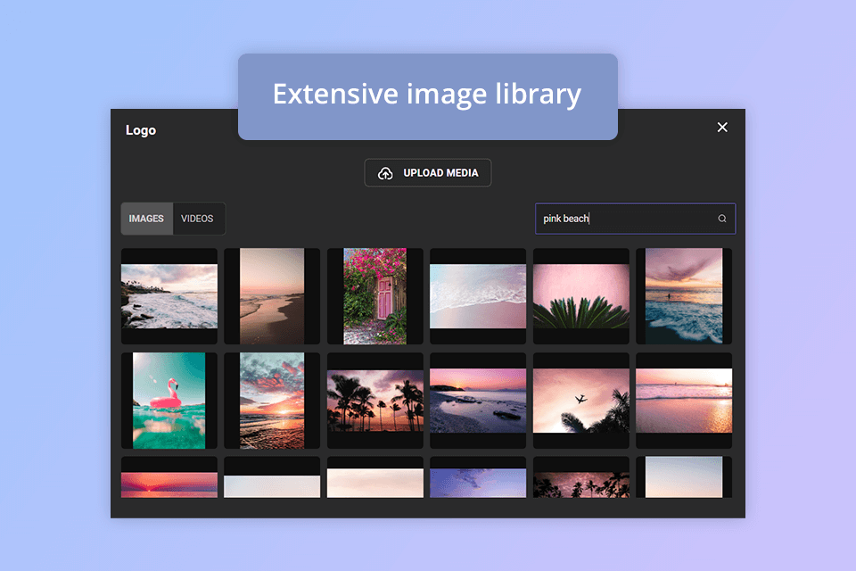Screen dimensions: 856x571
Task: Click the pink beach search field
Action: coord(635,219)
